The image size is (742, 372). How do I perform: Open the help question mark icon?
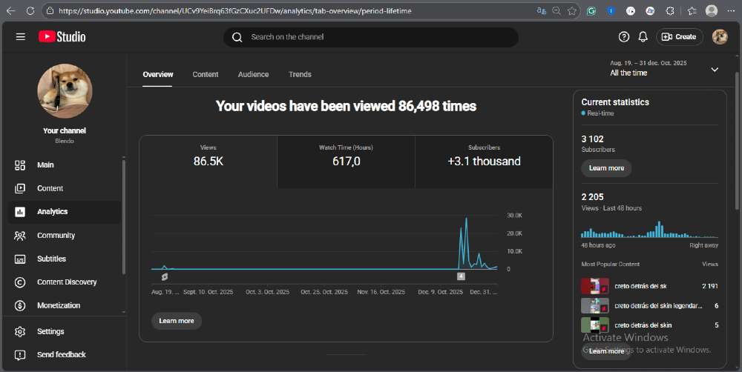pyautogui.click(x=624, y=37)
